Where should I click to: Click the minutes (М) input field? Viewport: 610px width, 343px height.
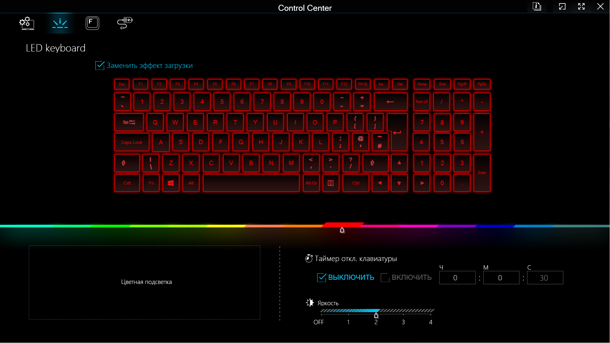click(x=501, y=278)
